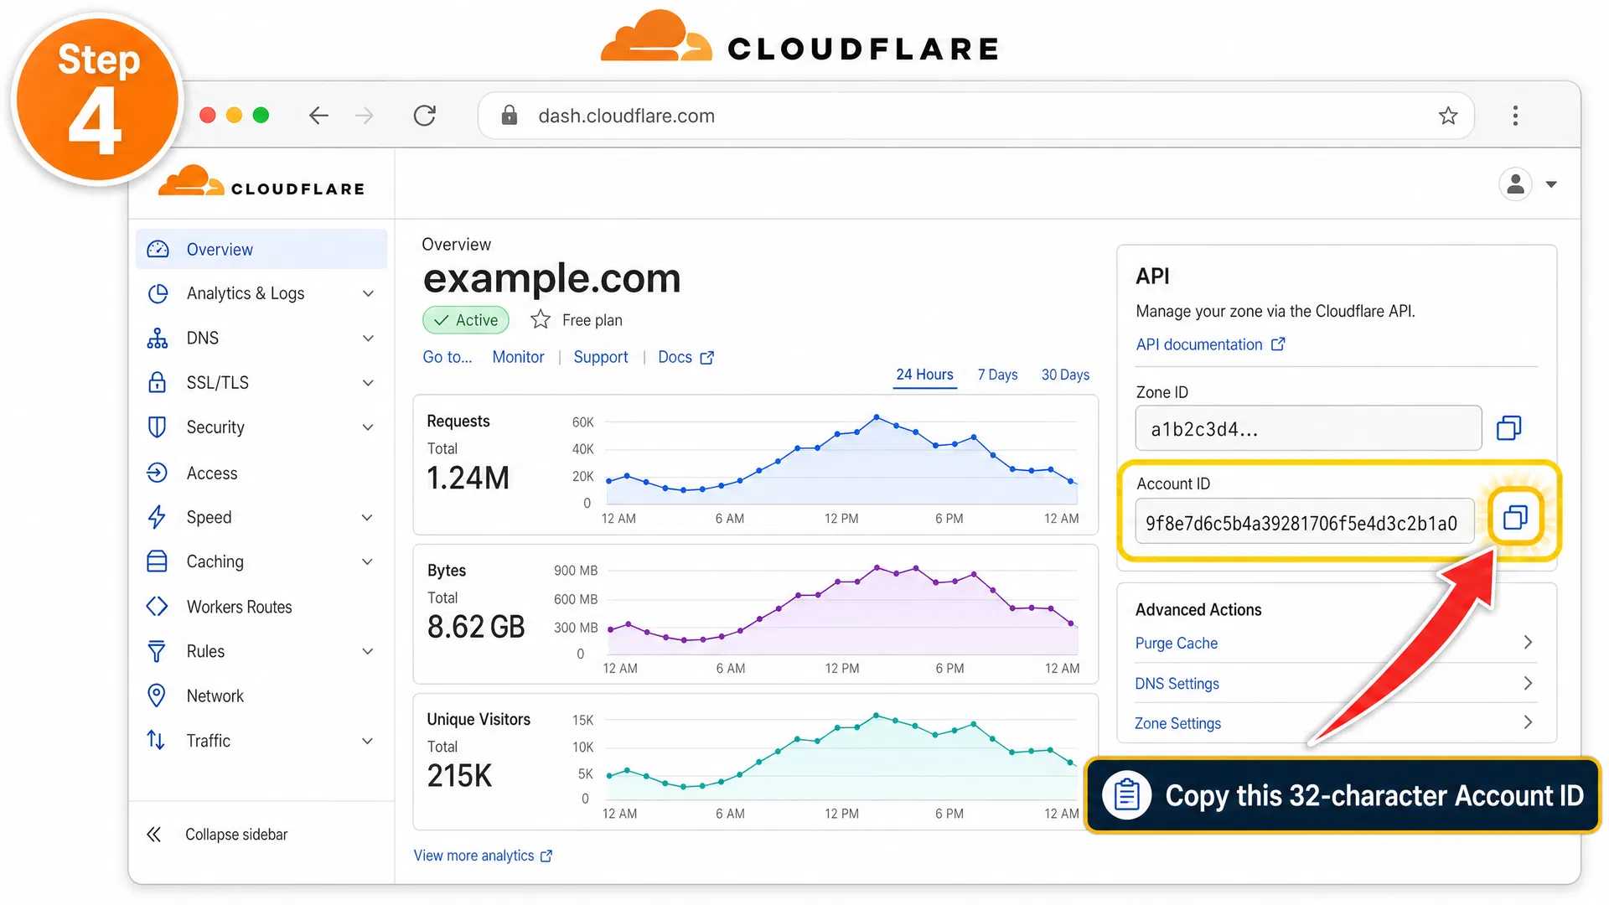Viewport: 1609px width, 905px height.
Task: Click View more analytics link
Action: [x=483, y=856]
